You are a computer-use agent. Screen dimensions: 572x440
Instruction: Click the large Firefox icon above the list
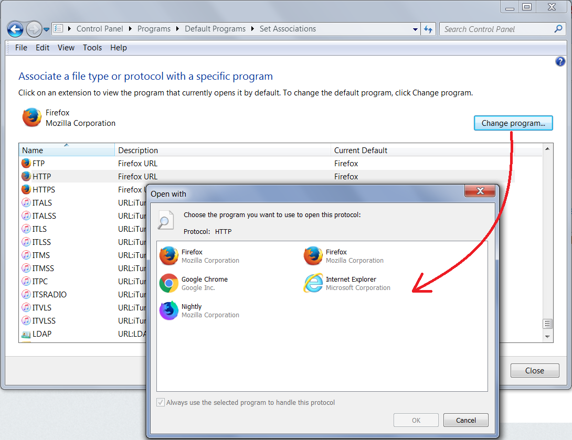click(x=31, y=117)
